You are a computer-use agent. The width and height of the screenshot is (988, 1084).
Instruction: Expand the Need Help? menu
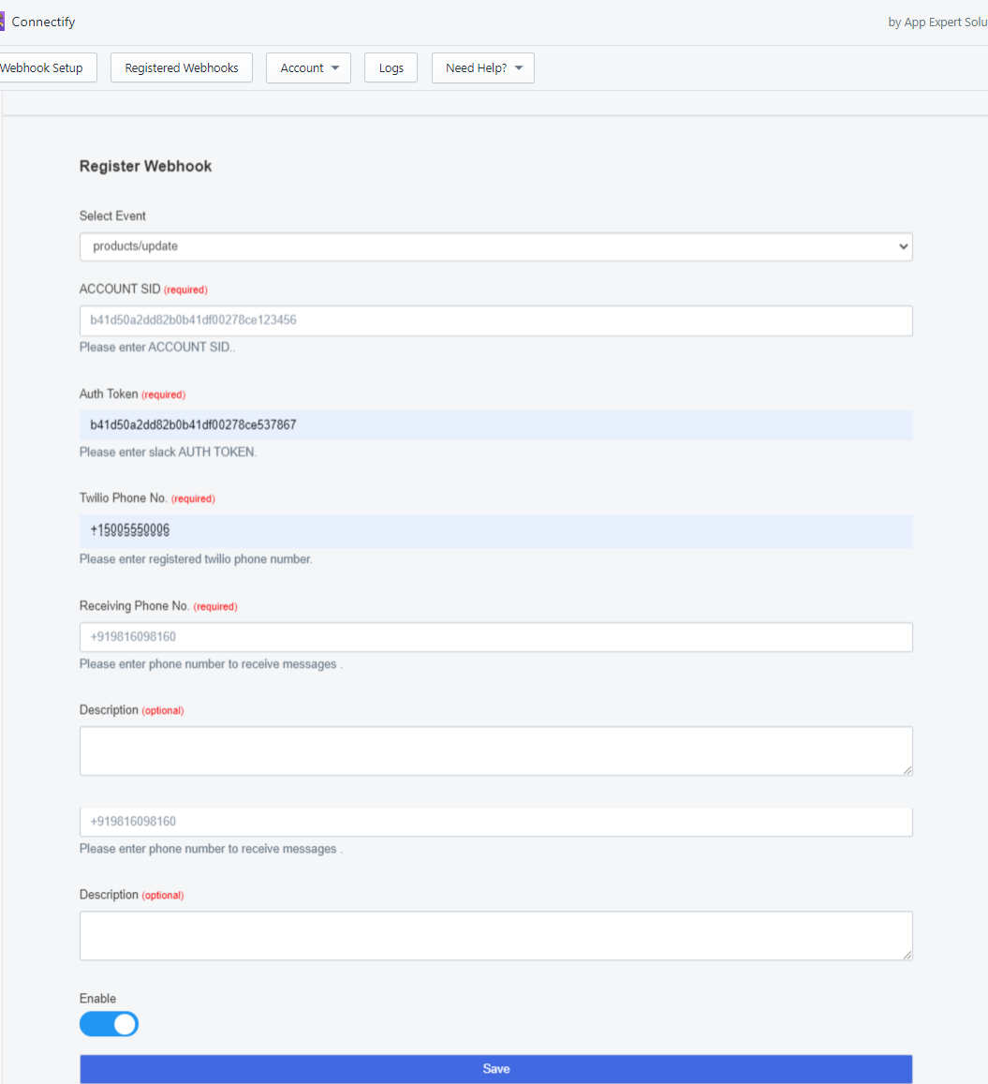tap(483, 67)
